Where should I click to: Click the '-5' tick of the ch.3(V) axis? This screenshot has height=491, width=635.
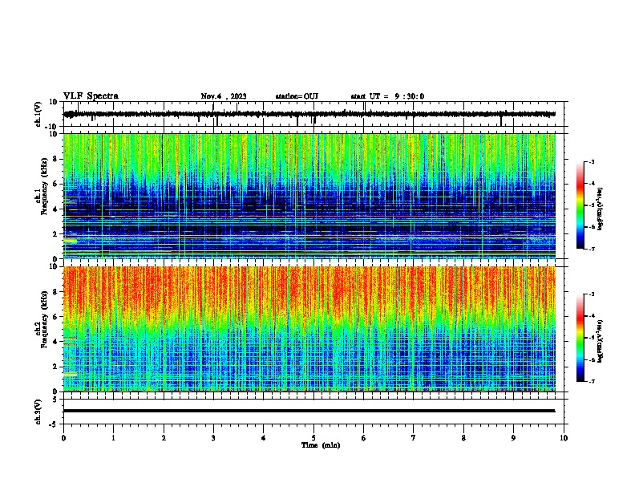click(54, 424)
